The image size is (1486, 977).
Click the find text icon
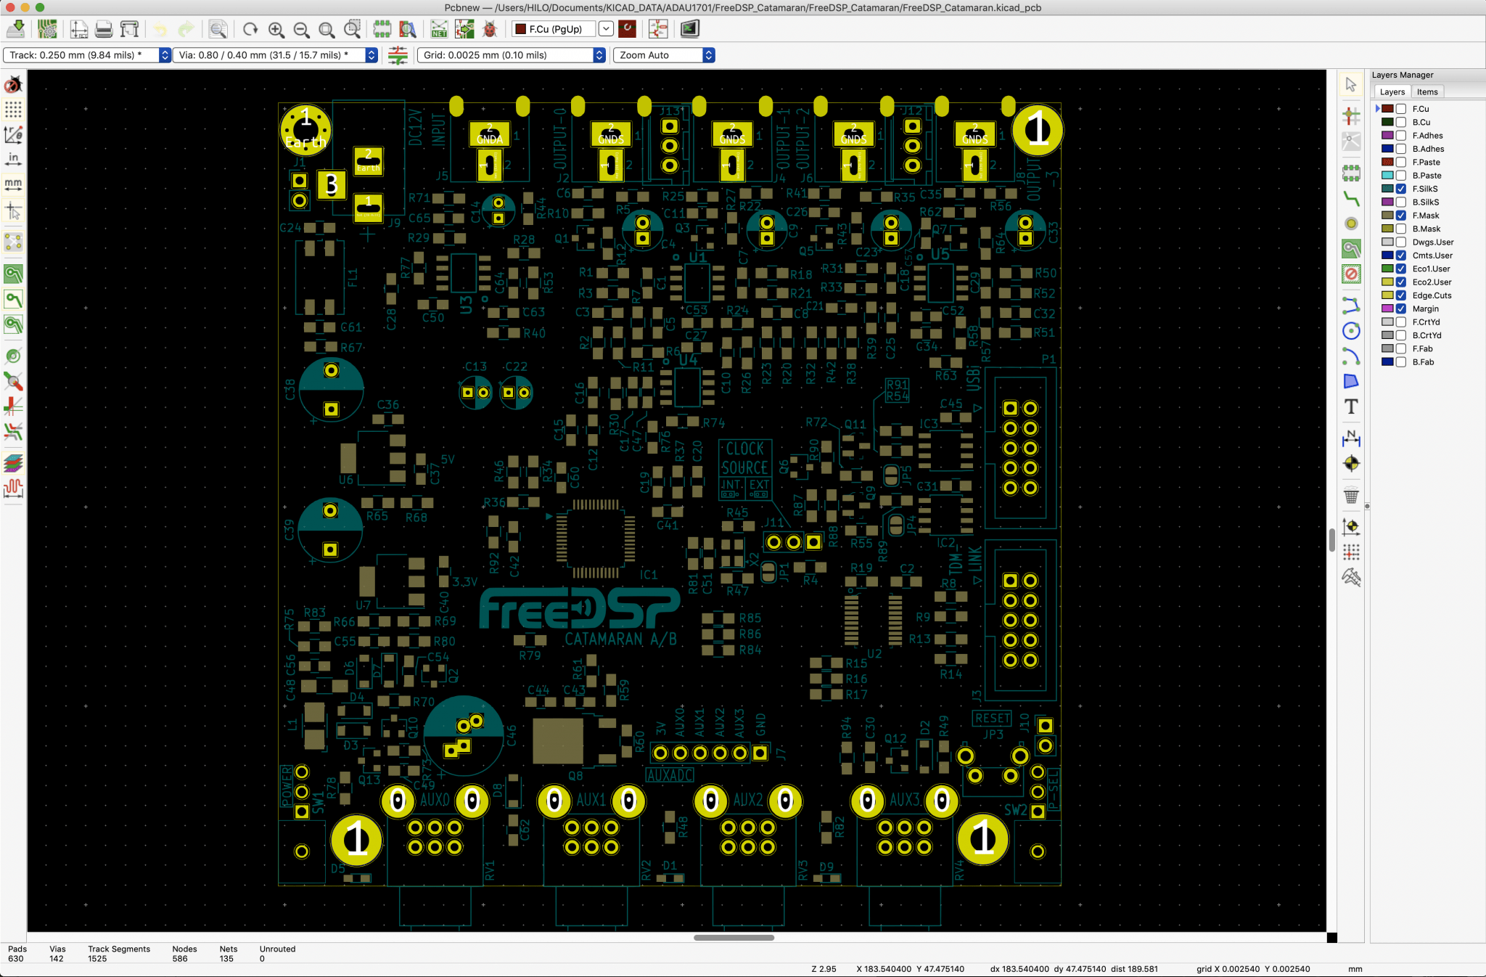coord(218,29)
